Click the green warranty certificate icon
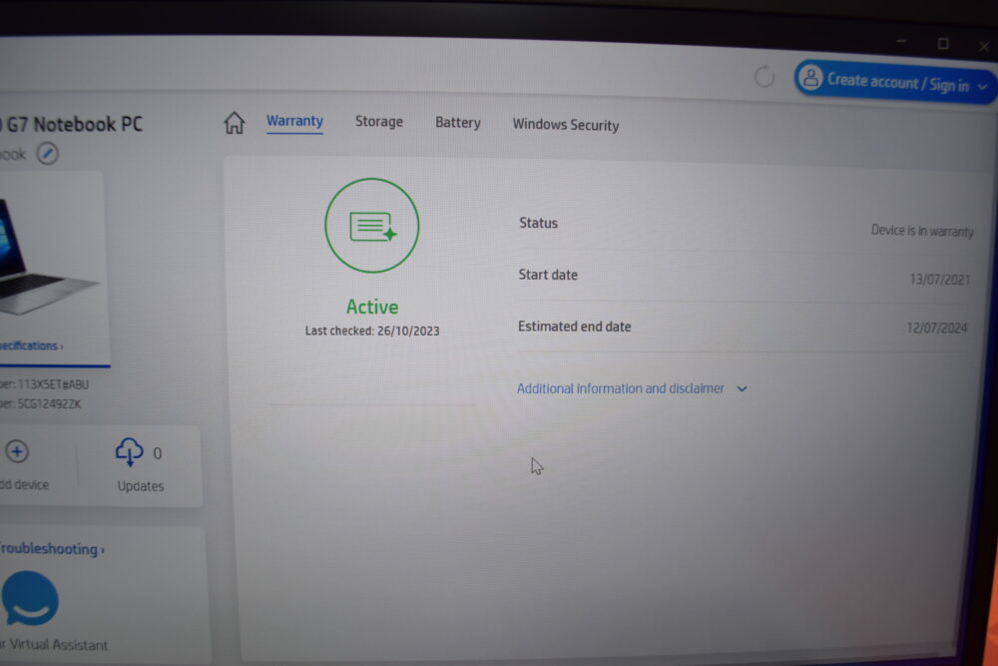 click(x=371, y=226)
